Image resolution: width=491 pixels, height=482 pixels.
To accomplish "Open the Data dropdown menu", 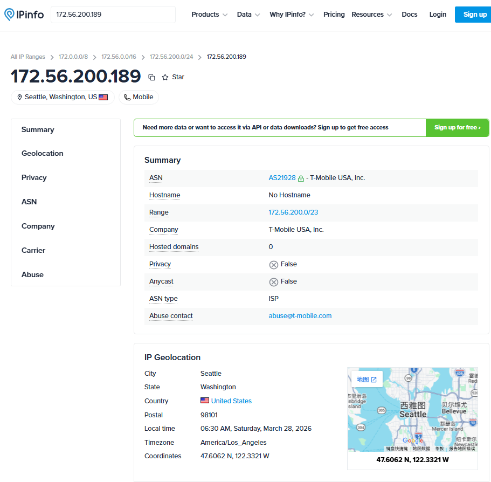I will point(248,15).
